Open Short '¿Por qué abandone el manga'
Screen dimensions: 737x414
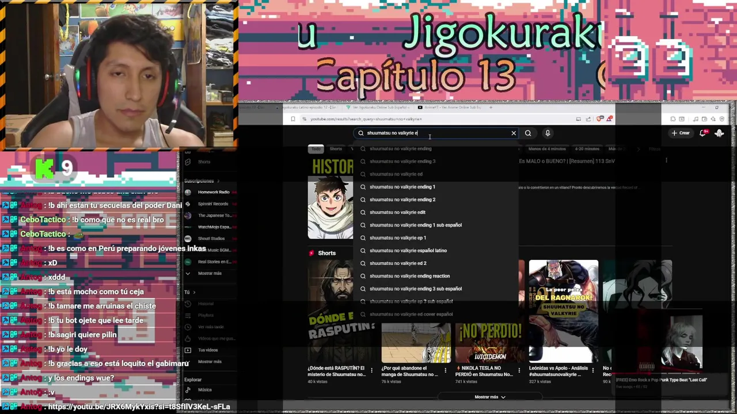(410, 371)
